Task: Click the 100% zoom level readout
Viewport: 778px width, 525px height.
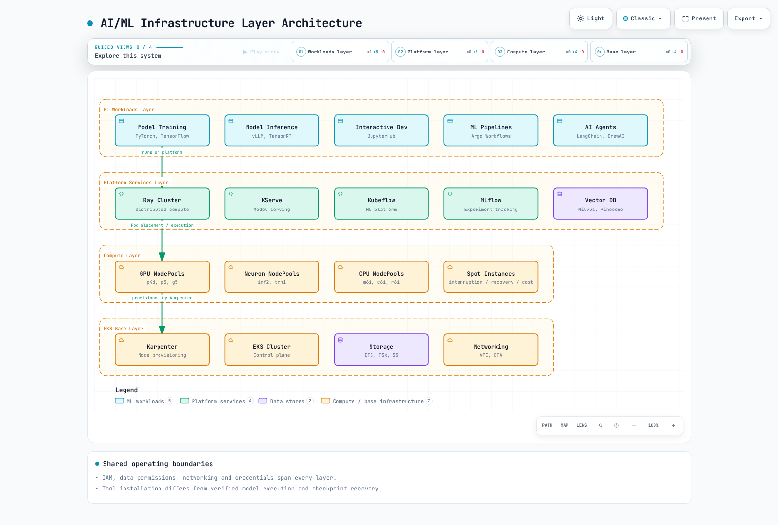Action: tap(654, 425)
